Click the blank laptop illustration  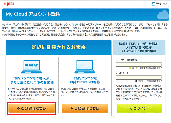[x=85, y=66]
